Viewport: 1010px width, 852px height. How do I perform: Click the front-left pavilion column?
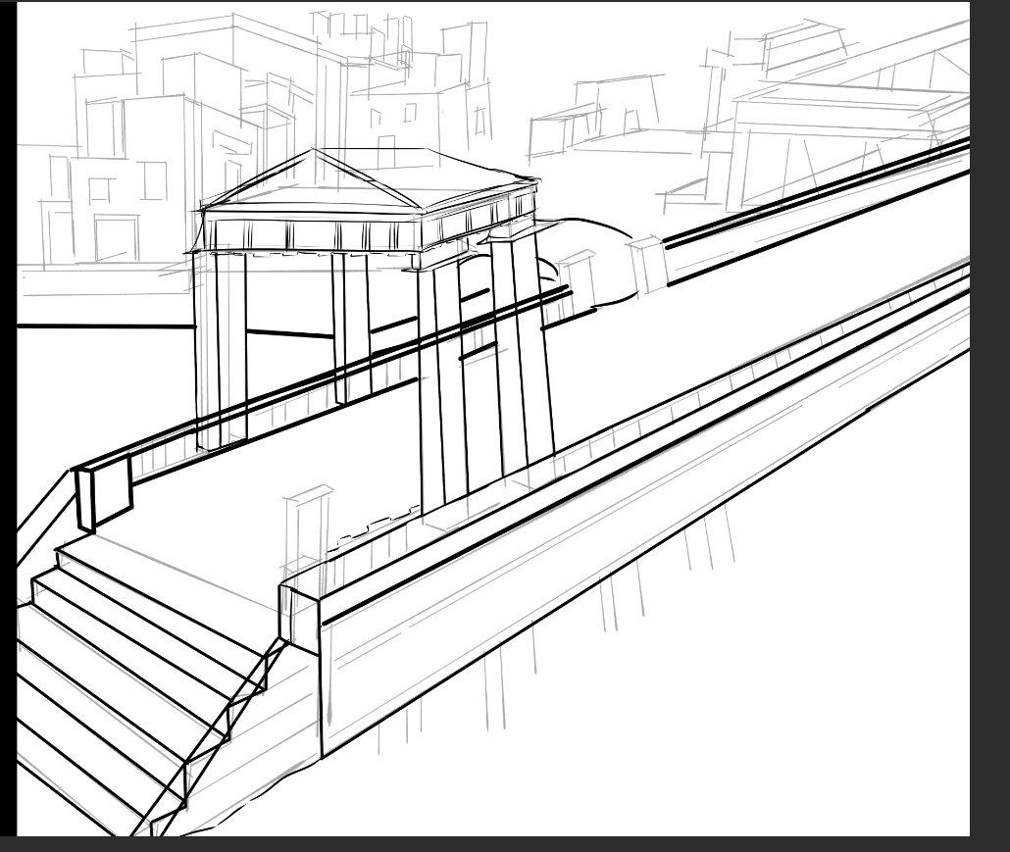click(220, 348)
